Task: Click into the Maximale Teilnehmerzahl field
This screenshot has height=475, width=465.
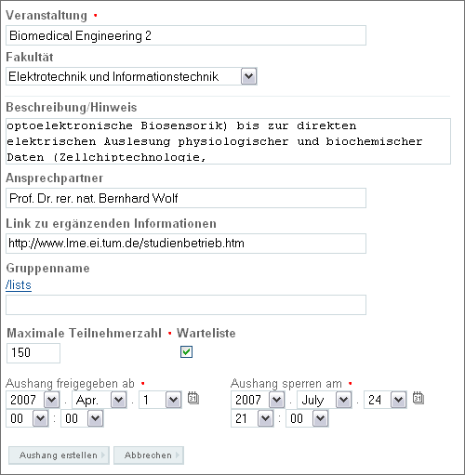Action: (x=33, y=353)
